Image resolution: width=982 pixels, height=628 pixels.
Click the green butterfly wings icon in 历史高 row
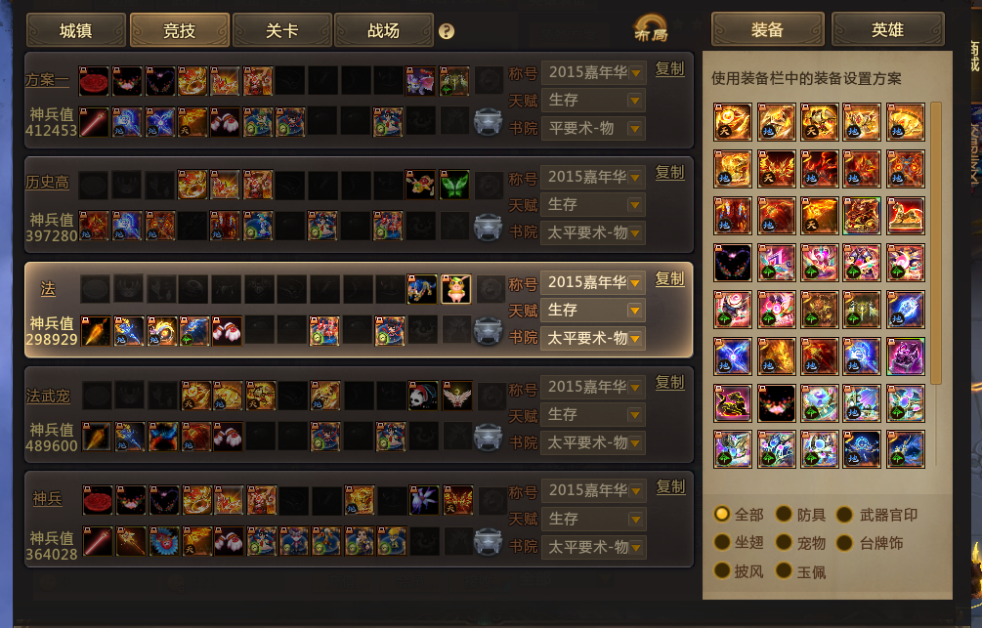pyautogui.click(x=454, y=185)
